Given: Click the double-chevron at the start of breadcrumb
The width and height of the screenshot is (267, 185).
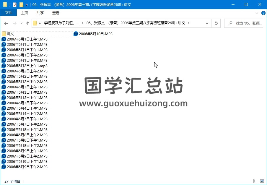Looking at the screenshot, I should click(x=40, y=23).
